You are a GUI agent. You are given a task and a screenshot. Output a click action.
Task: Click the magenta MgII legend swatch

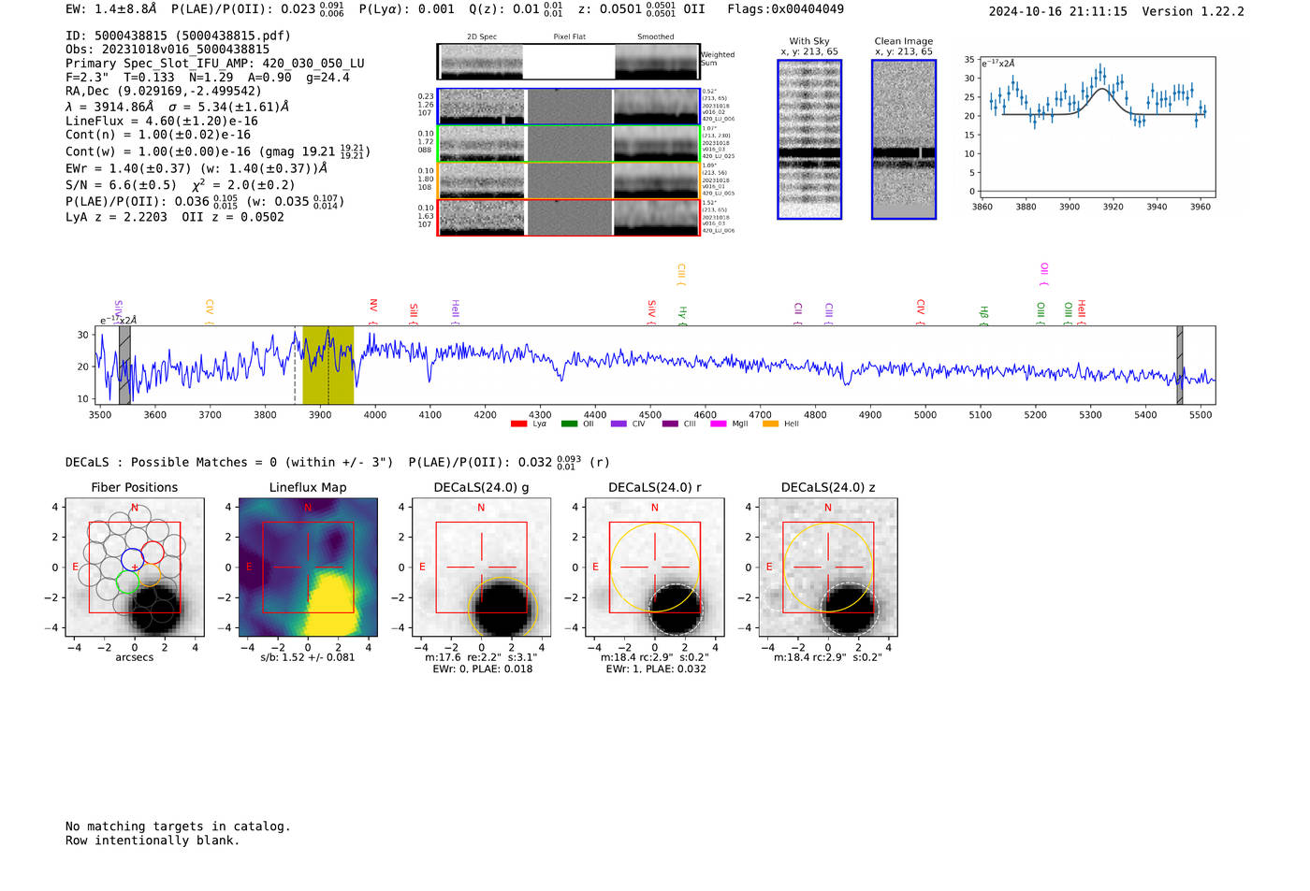(x=719, y=424)
